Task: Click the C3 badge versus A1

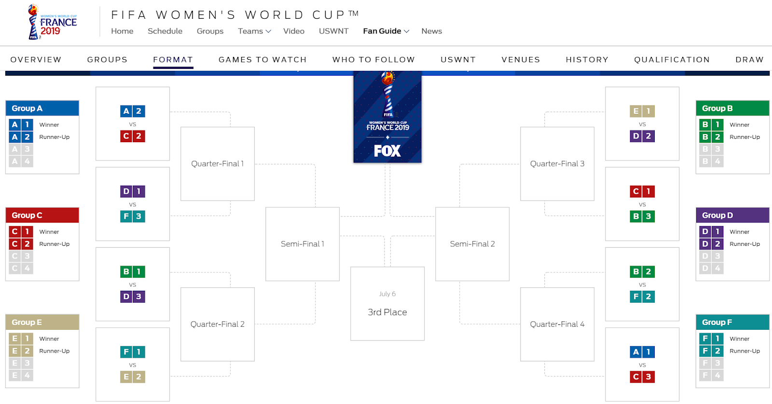Action: [x=642, y=377]
